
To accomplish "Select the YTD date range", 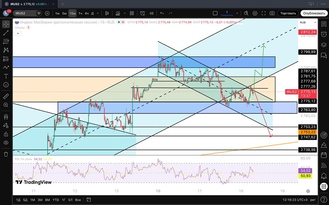I will [x=56, y=200].
